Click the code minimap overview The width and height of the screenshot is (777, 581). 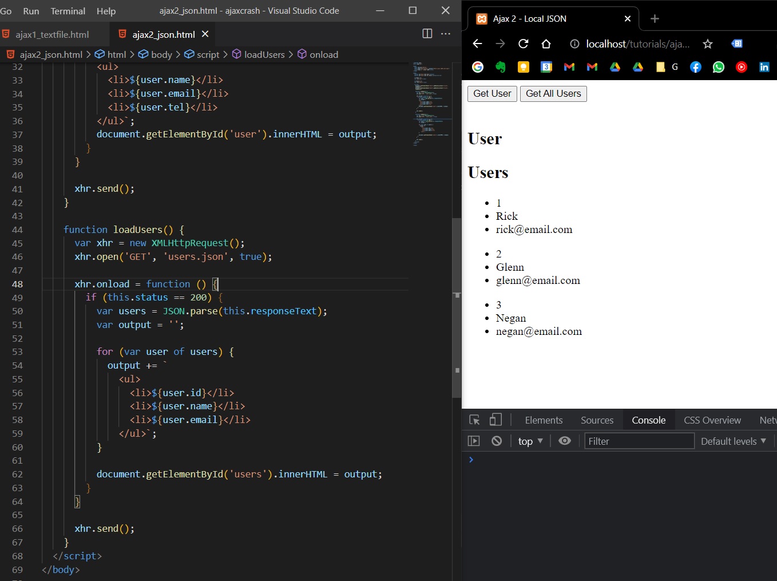pyautogui.click(x=431, y=103)
